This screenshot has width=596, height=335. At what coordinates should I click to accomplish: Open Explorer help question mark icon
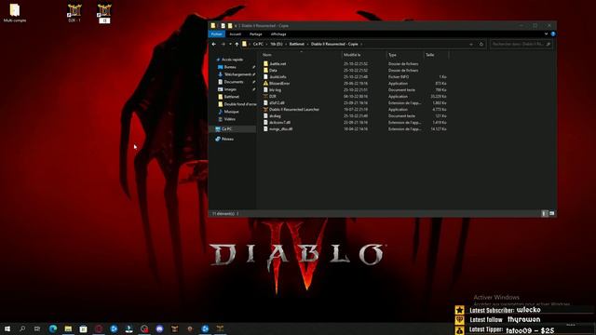(553, 34)
